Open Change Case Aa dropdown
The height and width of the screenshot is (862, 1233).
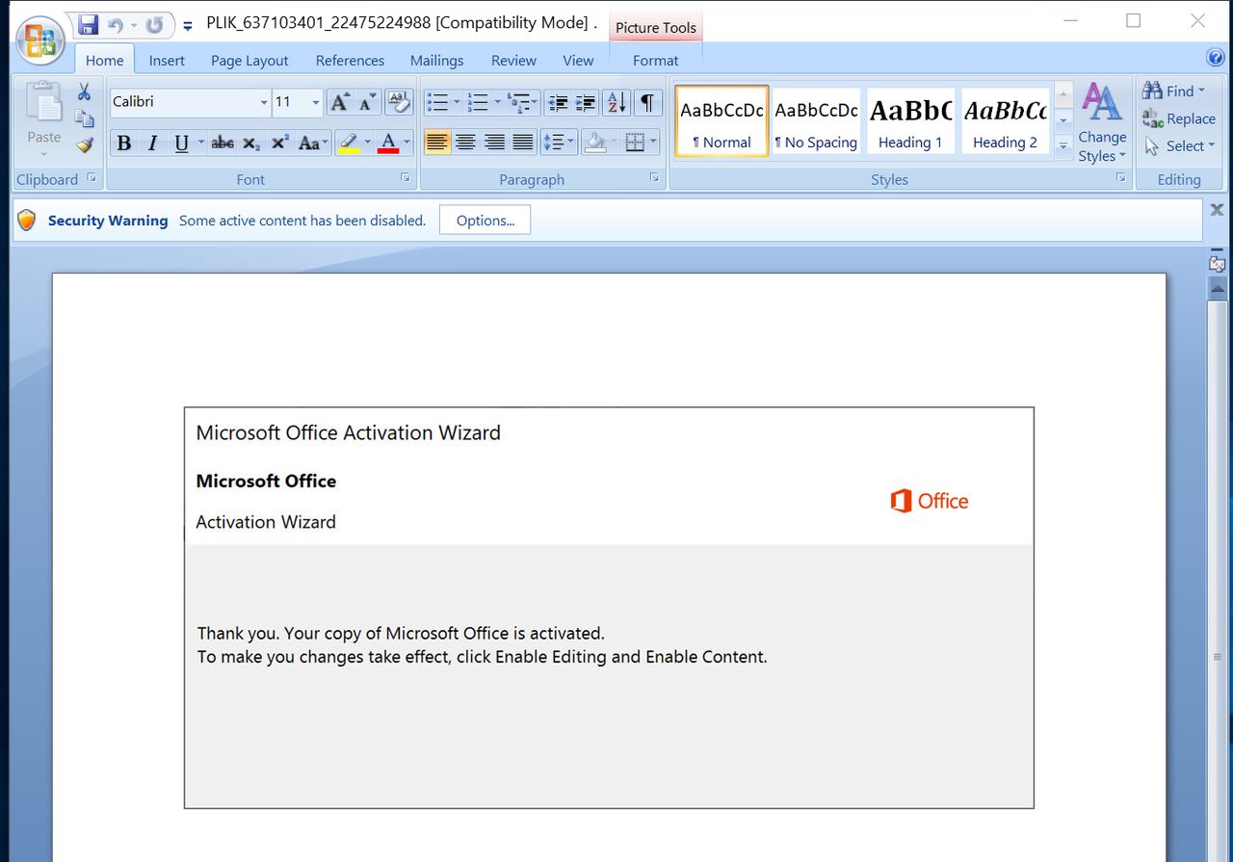313,144
